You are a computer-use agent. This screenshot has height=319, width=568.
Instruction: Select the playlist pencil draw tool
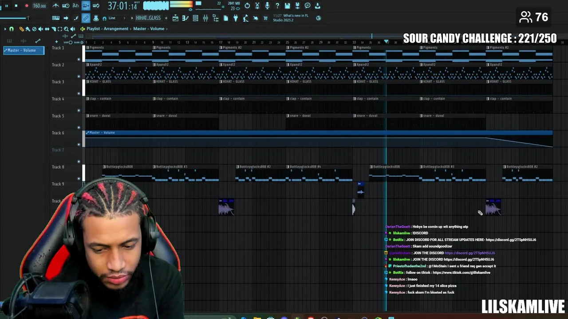tap(21, 29)
